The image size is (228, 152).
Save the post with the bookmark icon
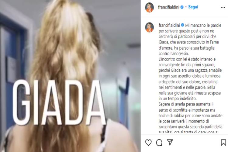coord(223,142)
